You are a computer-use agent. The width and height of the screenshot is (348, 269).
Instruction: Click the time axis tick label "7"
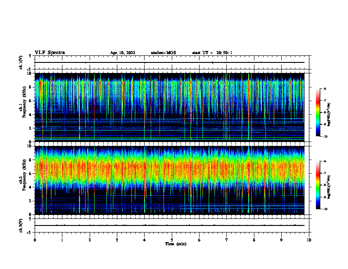coord(227,240)
